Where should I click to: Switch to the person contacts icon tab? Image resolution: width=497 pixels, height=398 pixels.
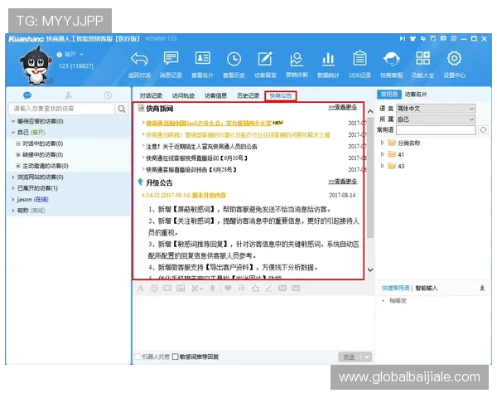tap(68, 95)
